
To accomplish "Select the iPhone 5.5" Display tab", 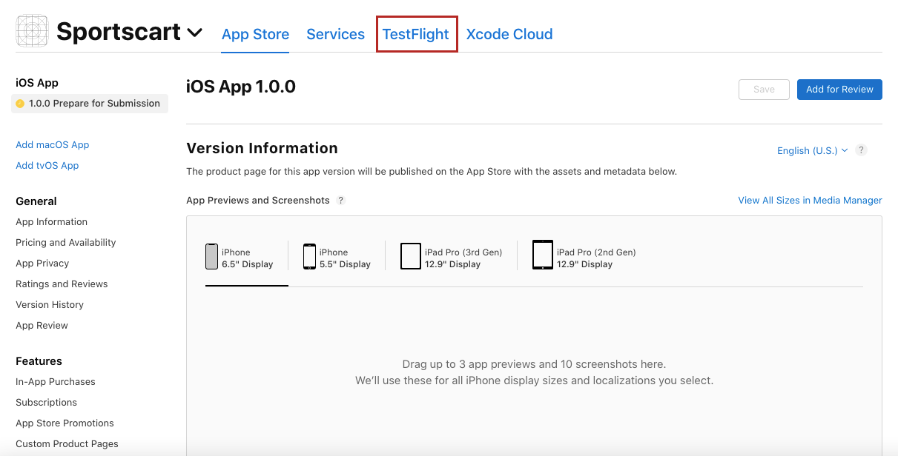I will pos(337,258).
